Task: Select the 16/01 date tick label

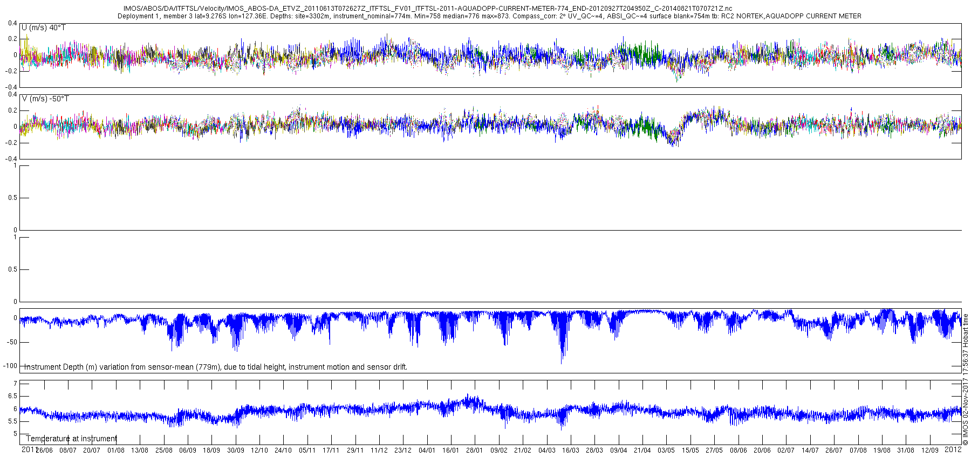Action: click(x=451, y=450)
